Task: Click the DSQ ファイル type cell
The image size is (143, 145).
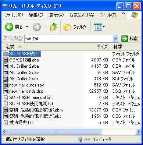Action: click(x=124, y=91)
